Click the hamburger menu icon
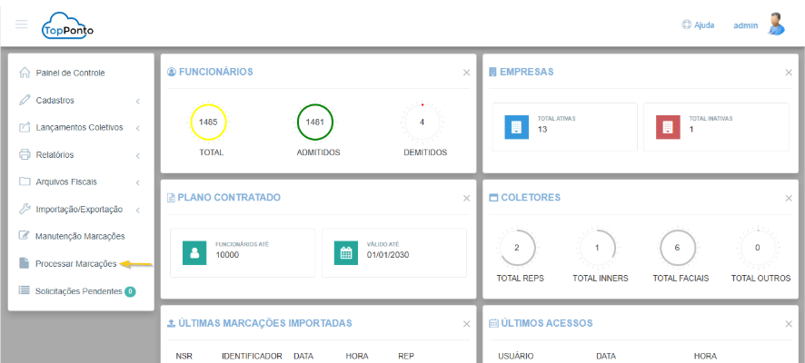Viewport: 805px width, 363px height. click(x=22, y=25)
